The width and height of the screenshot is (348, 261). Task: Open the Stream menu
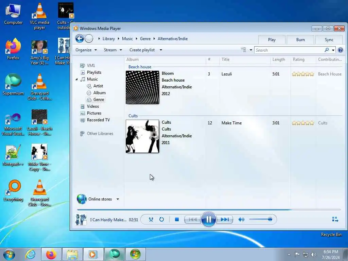(x=113, y=50)
